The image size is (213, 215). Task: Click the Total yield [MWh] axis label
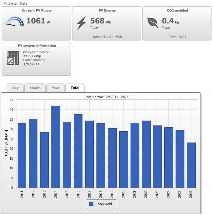[x=6, y=143]
